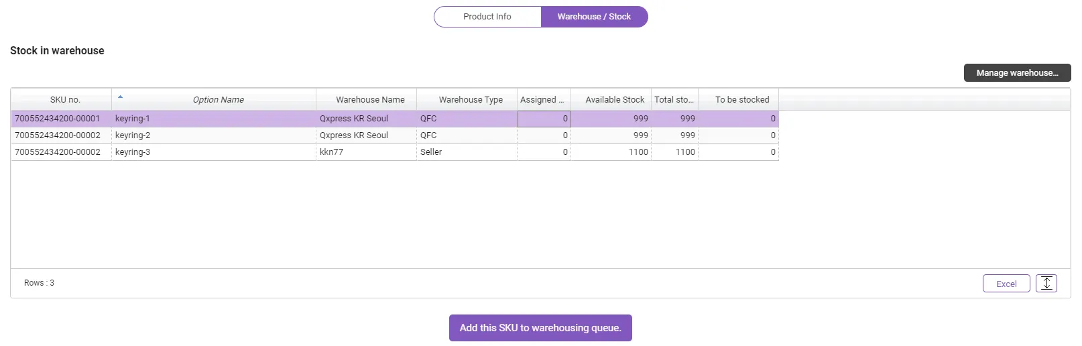The image size is (1082, 346).
Task: Click the Warehouse Type column header
Action: [x=471, y=100]
